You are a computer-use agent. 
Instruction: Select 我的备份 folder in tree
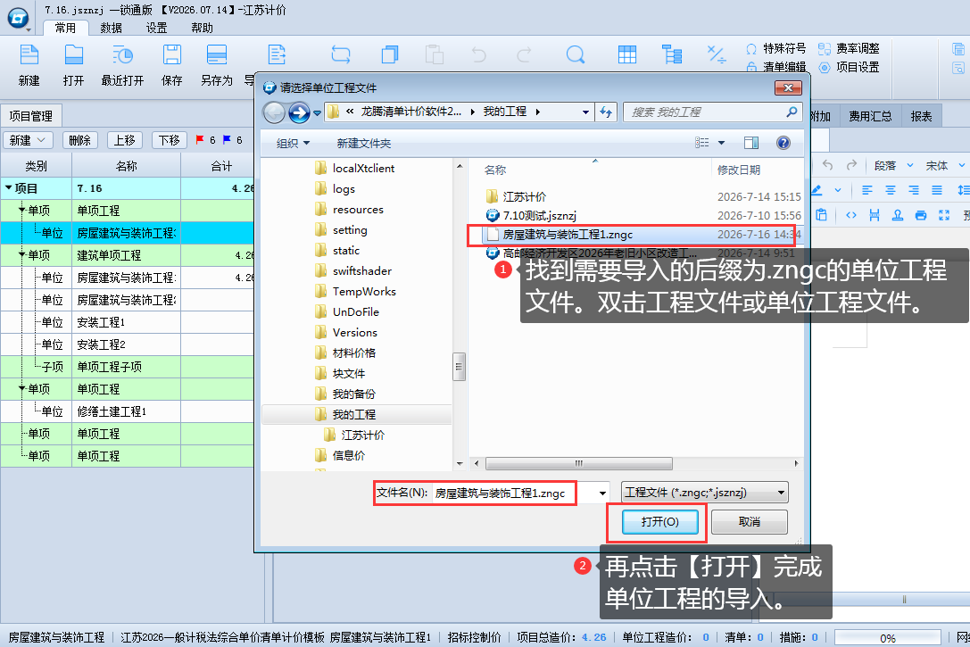click(354, 394)
